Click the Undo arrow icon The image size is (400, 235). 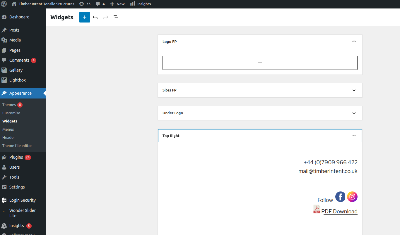pos(95,17)
